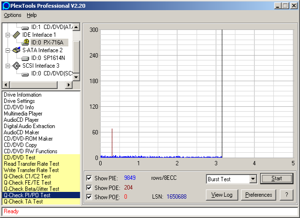Select CD/DVD RW Functions entry
Image resolution: width=300 pixels, height=218 pixels.
(41, 151)
